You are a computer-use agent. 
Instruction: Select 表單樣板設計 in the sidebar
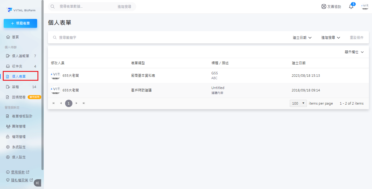point(22,116)
